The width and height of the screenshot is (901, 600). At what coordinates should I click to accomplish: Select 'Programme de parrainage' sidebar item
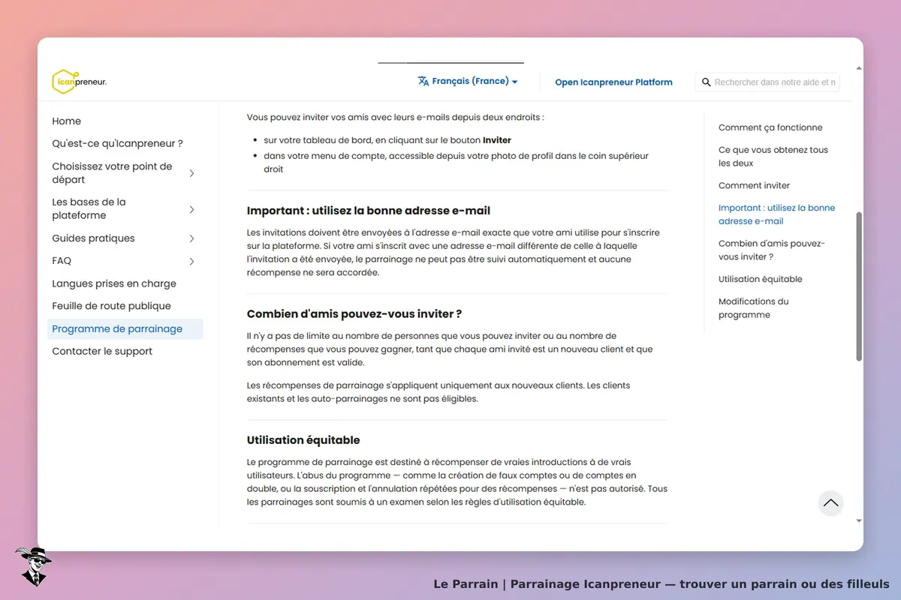(125, 328)
